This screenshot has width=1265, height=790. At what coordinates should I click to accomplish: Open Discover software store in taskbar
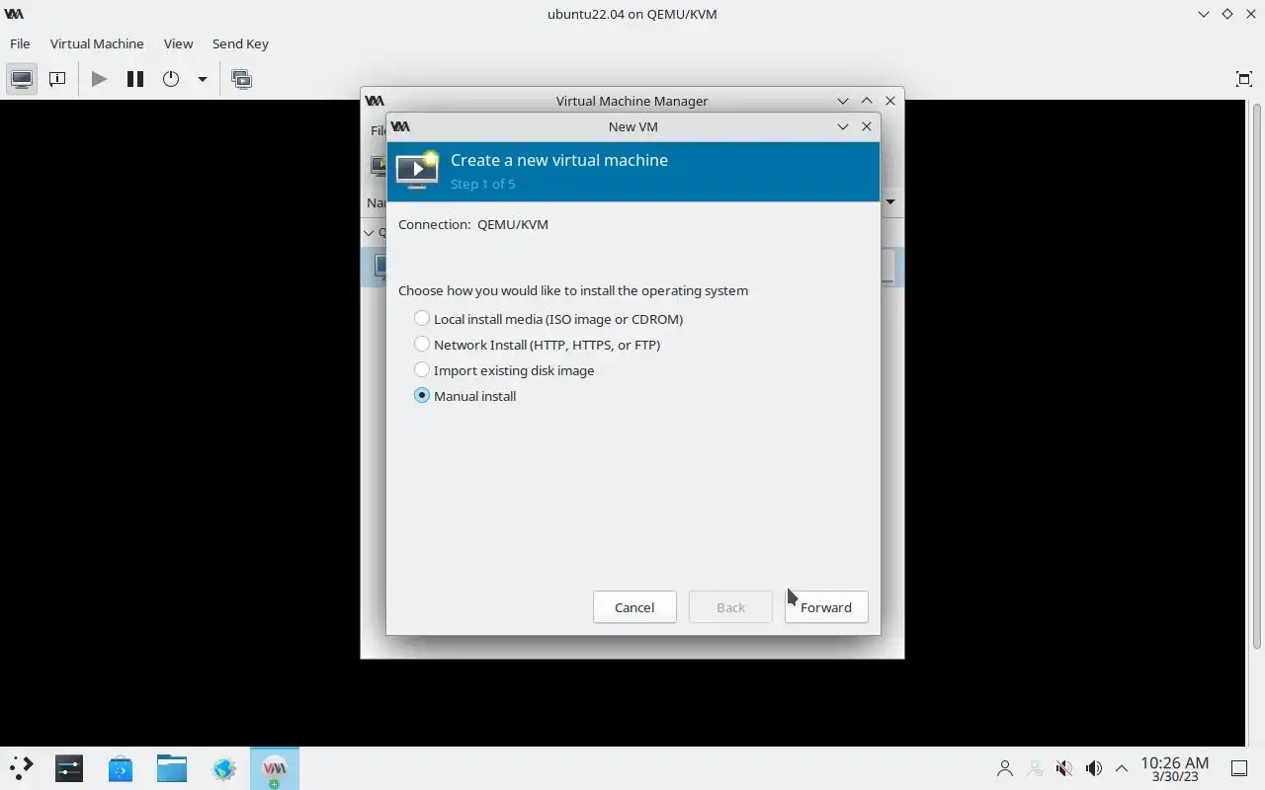click(121, 768)
